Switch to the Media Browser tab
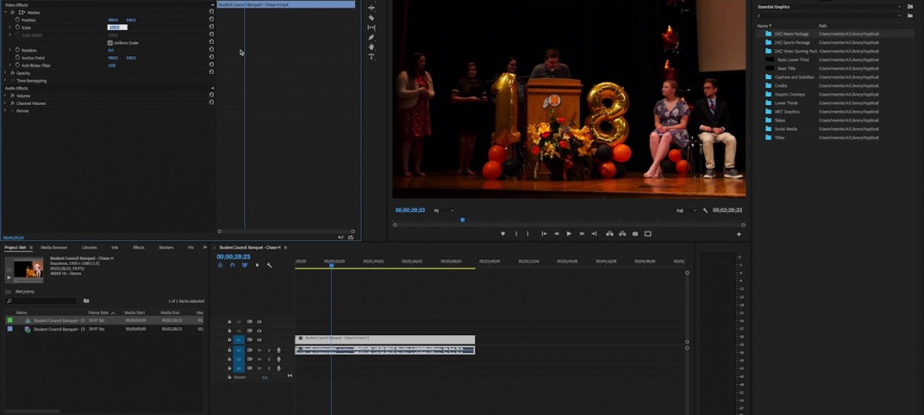924x415 pixels. click(54, 247)
